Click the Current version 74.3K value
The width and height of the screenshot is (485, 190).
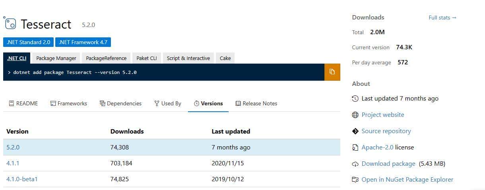coord(404,47)
